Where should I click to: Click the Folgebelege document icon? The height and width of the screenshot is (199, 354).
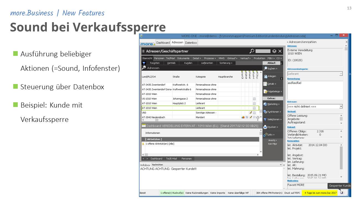pos(265,91)
